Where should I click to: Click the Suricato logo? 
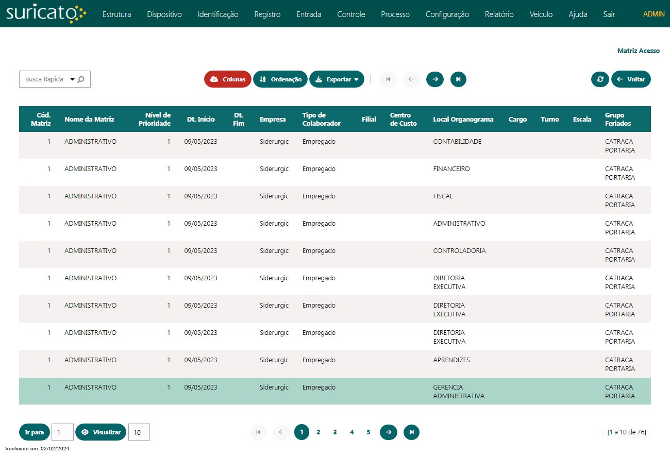[45, 14]
